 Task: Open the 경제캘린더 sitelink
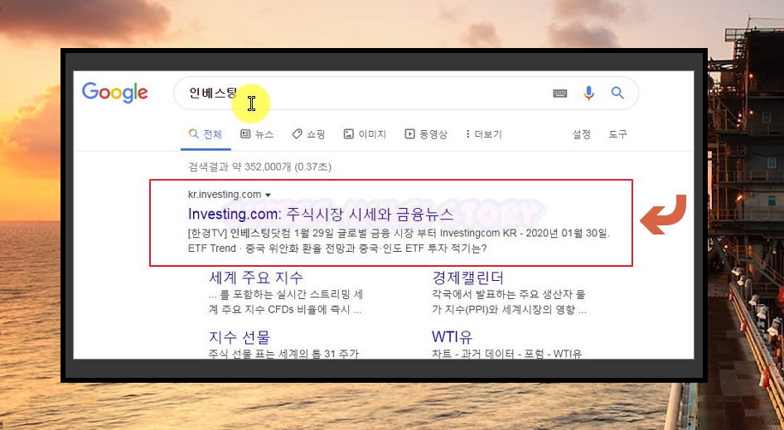coord(467,278)
